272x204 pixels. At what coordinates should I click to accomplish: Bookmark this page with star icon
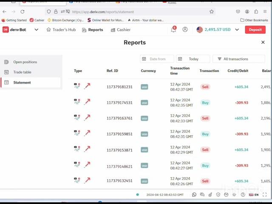(x=212, y=11)
